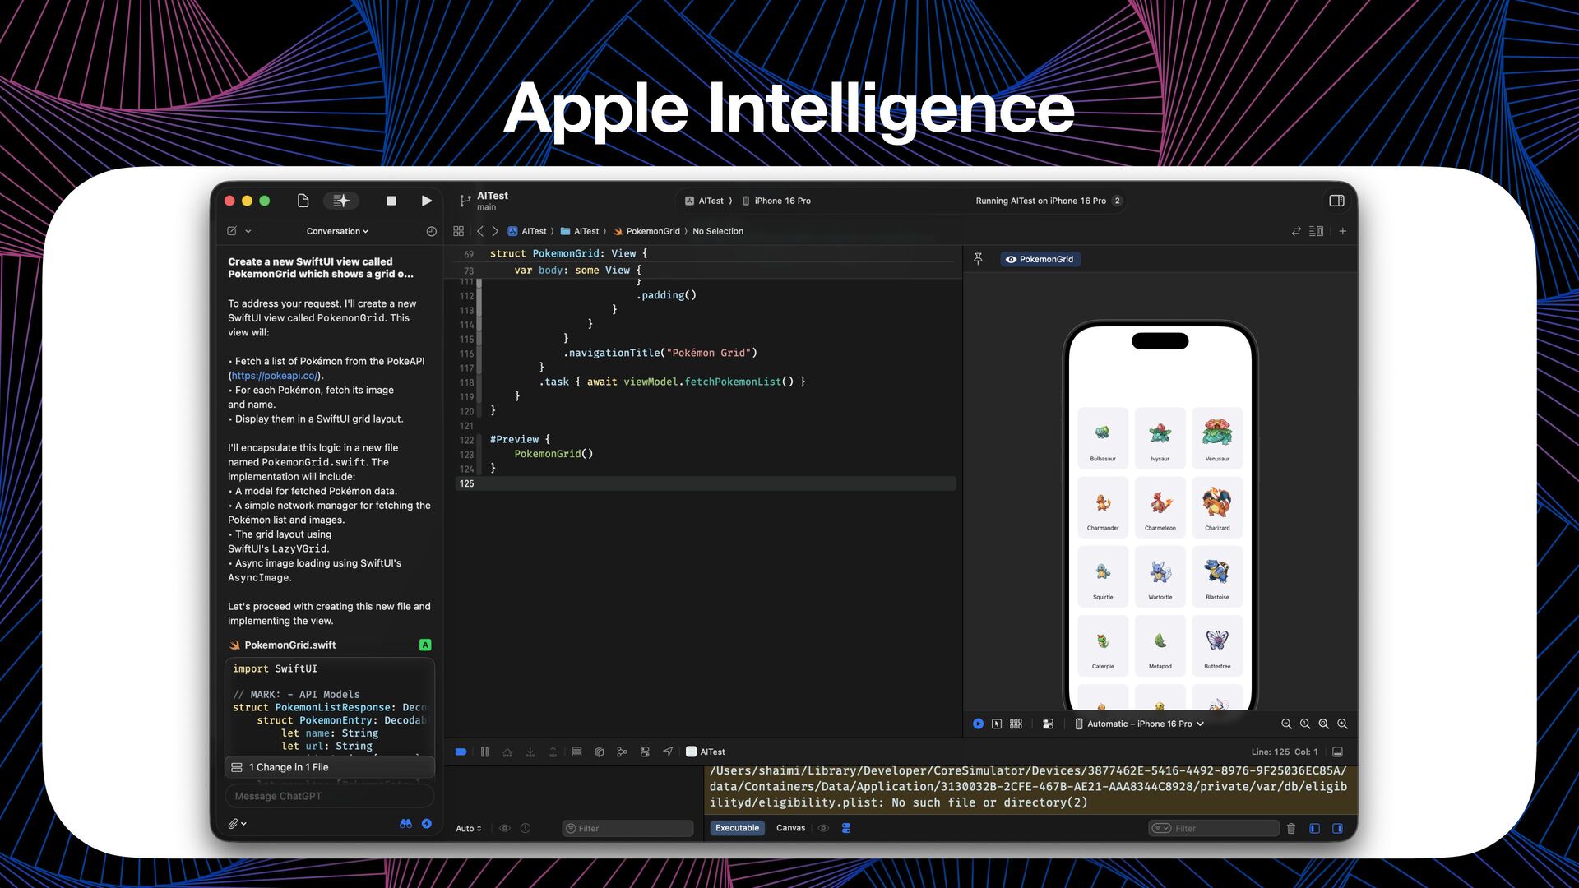Select the AITest project breadcrumb
This screenshot has width=1579, height=888.
[x=527, y=231]
